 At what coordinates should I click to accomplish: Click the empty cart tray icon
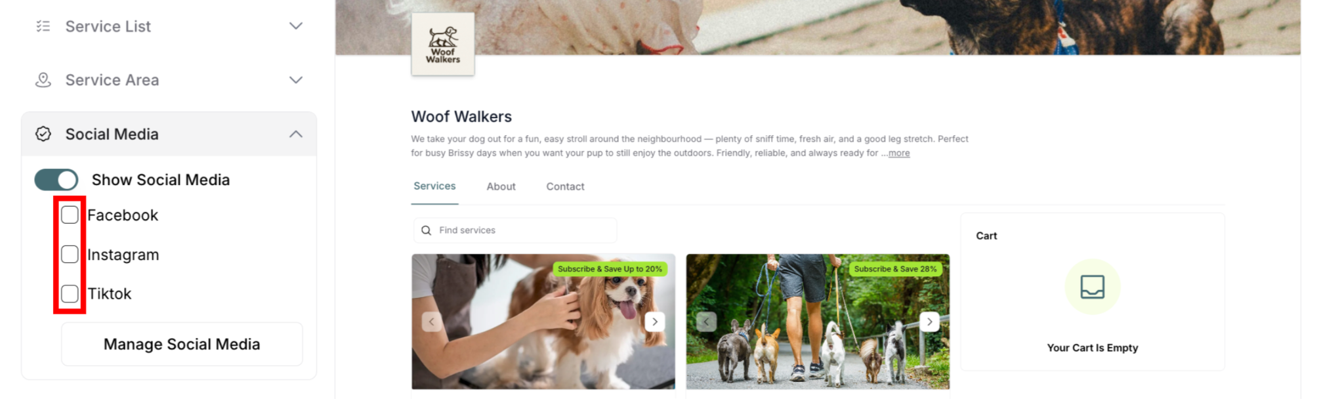coord(1093,287)
